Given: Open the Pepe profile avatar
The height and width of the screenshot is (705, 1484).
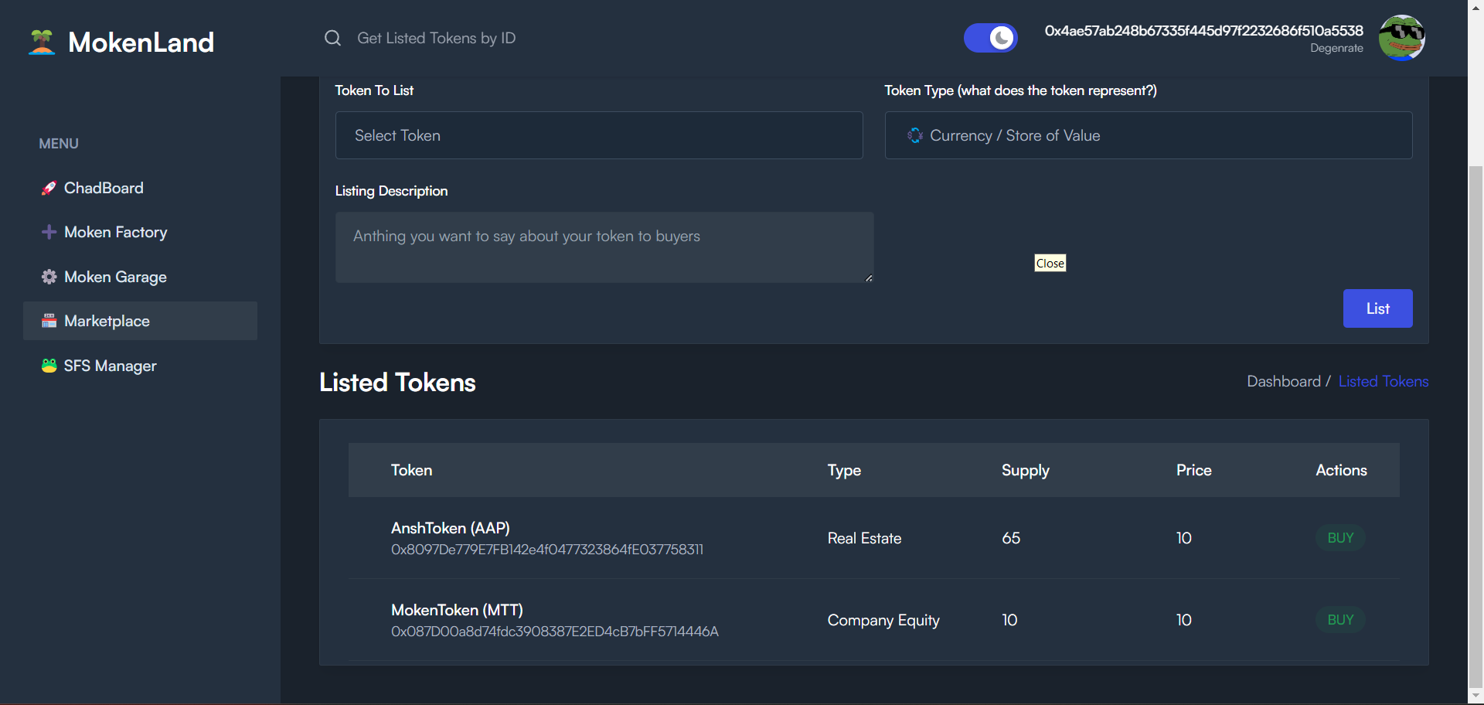Looking at the screenshot, I should 1401,38.
